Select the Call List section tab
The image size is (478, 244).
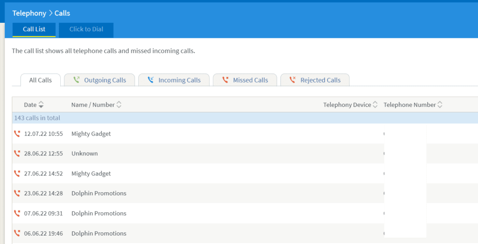(x=34, y=29)
